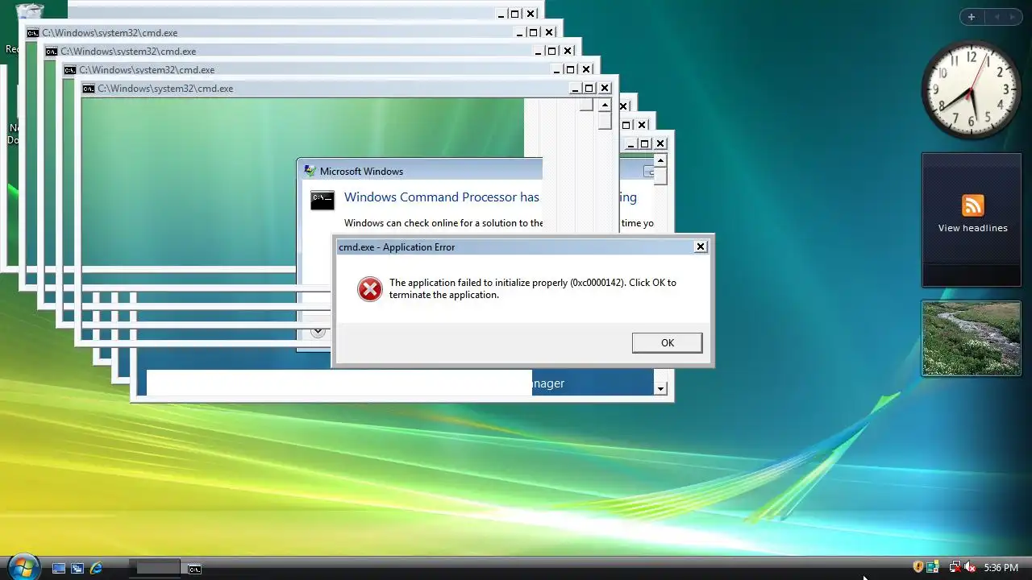Click the Sidebar add-gadget plus button
The height and width of the screenshot is (580, 1032).
pos(972,17)
